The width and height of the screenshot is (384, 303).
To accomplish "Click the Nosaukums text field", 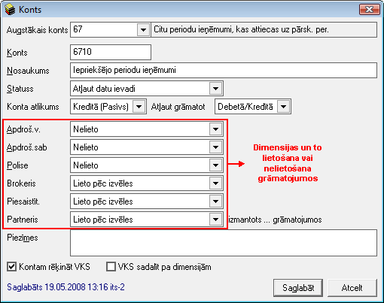I will pos(224,70).
